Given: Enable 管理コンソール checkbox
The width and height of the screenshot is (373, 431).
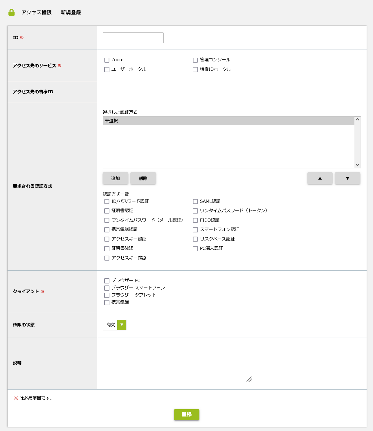Looking at the screenshot, I should [195, 60].
